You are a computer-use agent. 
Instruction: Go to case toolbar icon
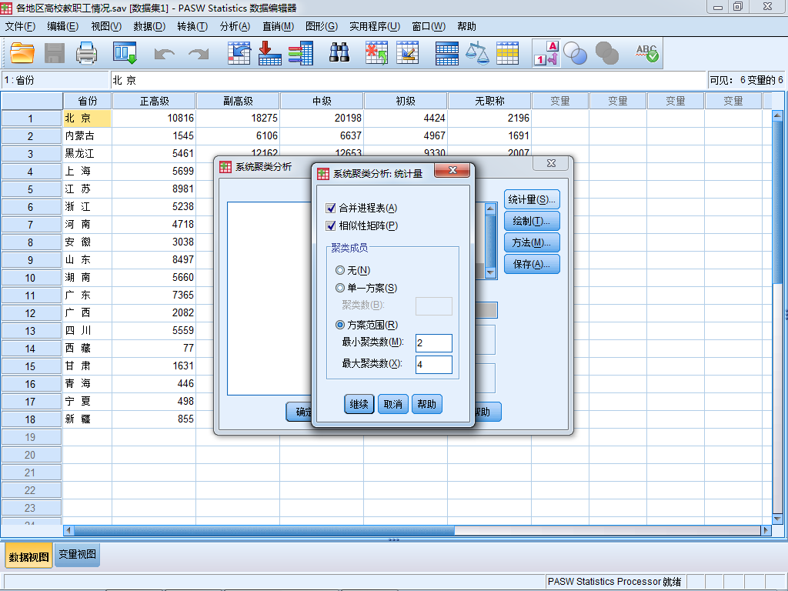pyautogui.click(x=239, y=53)
